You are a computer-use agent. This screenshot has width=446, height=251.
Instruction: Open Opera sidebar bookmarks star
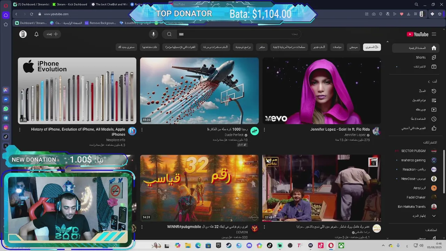[6, 24]
